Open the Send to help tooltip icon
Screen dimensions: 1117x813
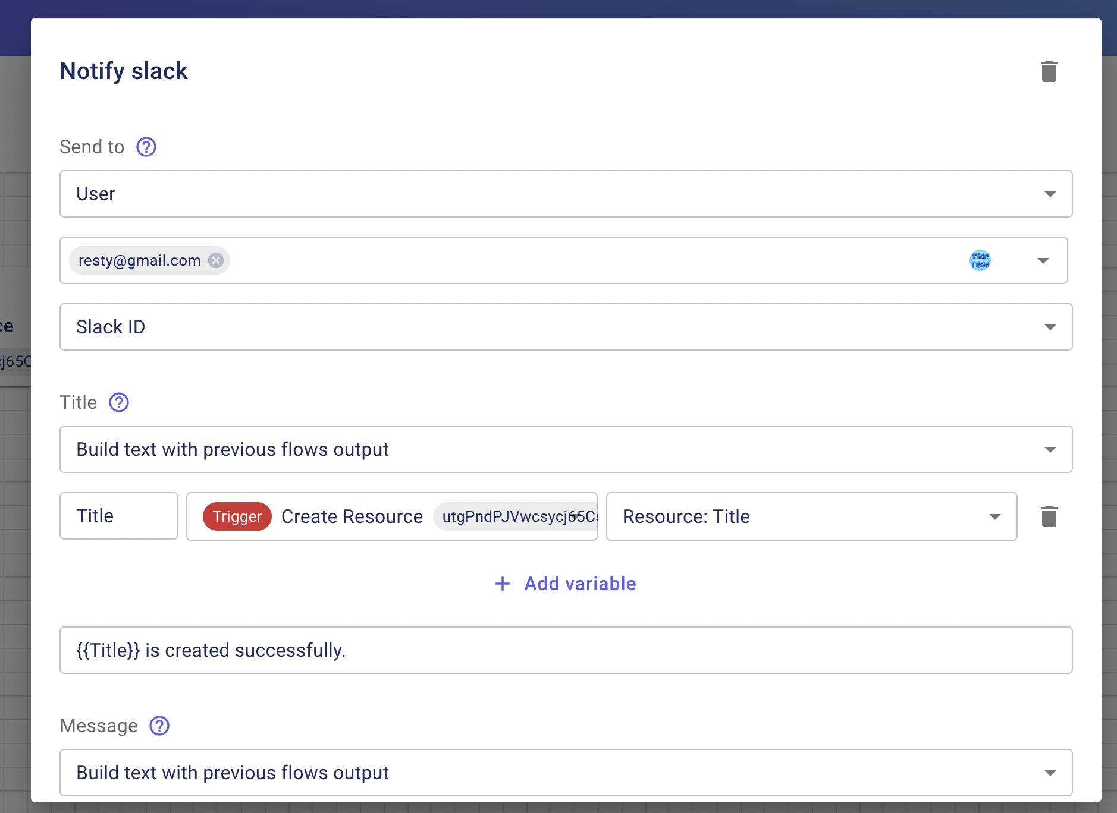pyautogui.click(x=146, y=147)
